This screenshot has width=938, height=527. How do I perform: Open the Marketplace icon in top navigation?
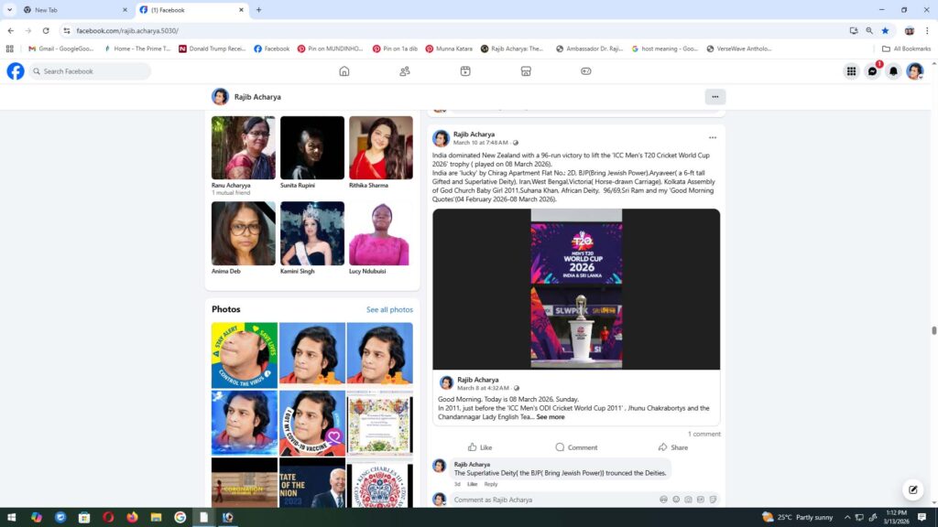tap(526, 71)
